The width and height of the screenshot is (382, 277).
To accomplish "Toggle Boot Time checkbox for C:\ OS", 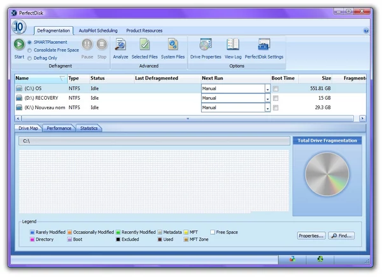I will coord(276,88).
